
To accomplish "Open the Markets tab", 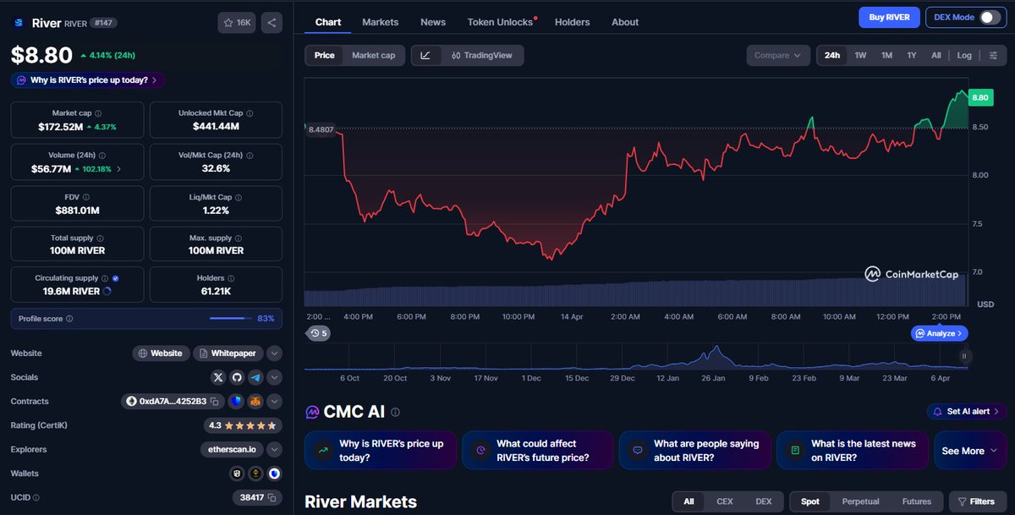I will (381, 22).
